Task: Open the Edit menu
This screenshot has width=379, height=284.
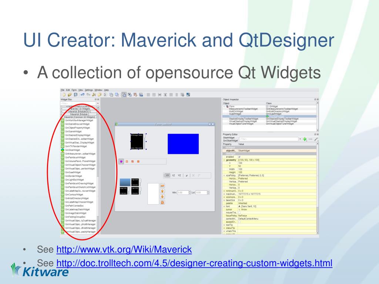Action: [x=68, y=90]
